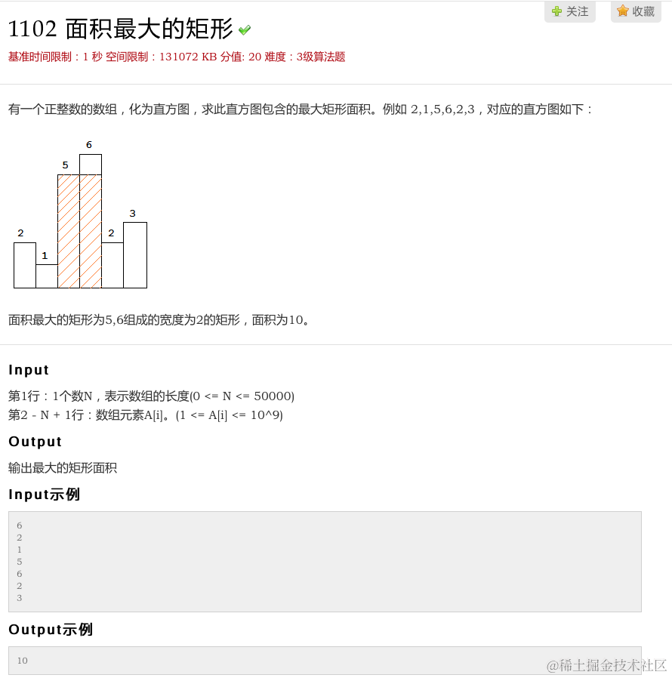Viewport: 672px width, 678px height.
Task: Click the Input示例 heading
Action: [44, 495]
